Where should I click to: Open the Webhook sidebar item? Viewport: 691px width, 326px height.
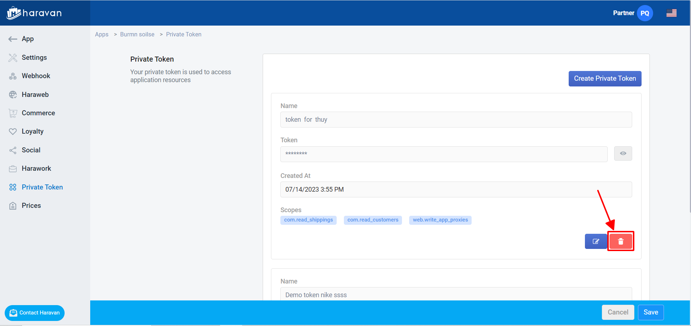36,76
